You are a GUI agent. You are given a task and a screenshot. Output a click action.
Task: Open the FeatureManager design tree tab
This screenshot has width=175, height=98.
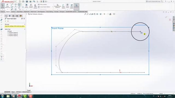pos(6,16)
